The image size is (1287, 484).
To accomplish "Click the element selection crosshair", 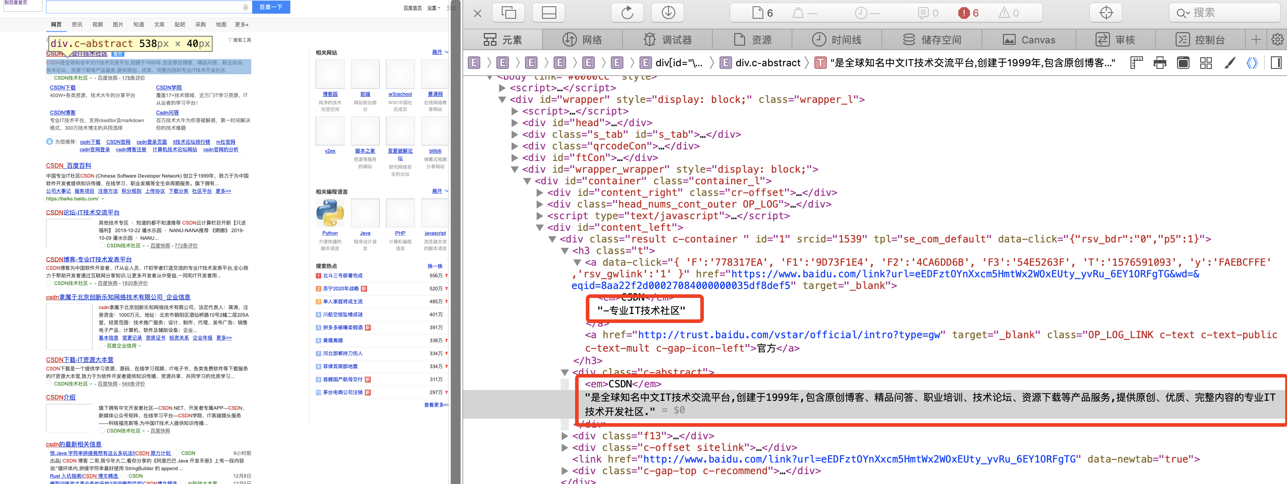I will pyautogui.click(x=1106, y=13).
